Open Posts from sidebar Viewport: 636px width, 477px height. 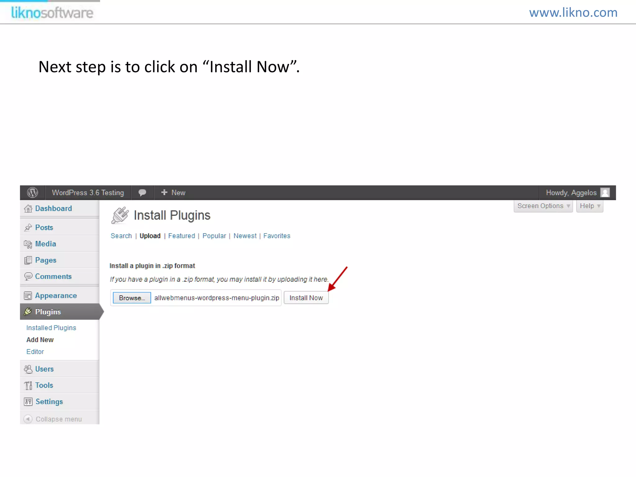click(x=44, y=227)
